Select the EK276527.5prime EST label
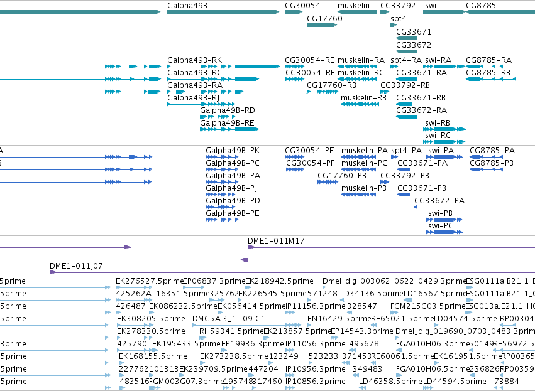Image resolution: width=535 pixels, height=391 pixels. point(150,281)
